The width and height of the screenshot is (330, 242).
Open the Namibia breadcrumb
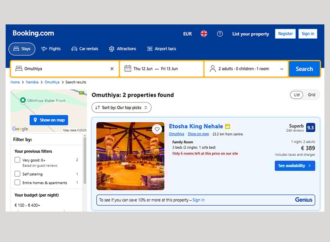(x=32, y=82)
